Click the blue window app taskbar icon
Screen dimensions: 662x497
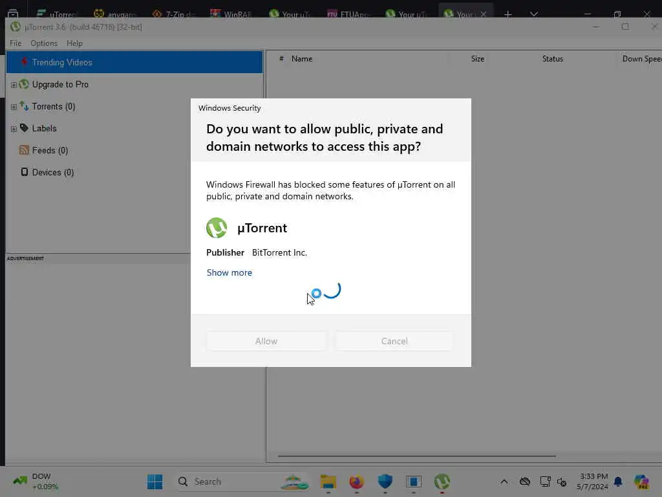[413, 481]
